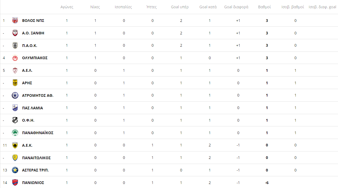This screenshot has width=338, height=188.
Task: Open the ΠΑΝΑΙΤΩΛΙΚΟΣ team name link
Action: [36, 158]
